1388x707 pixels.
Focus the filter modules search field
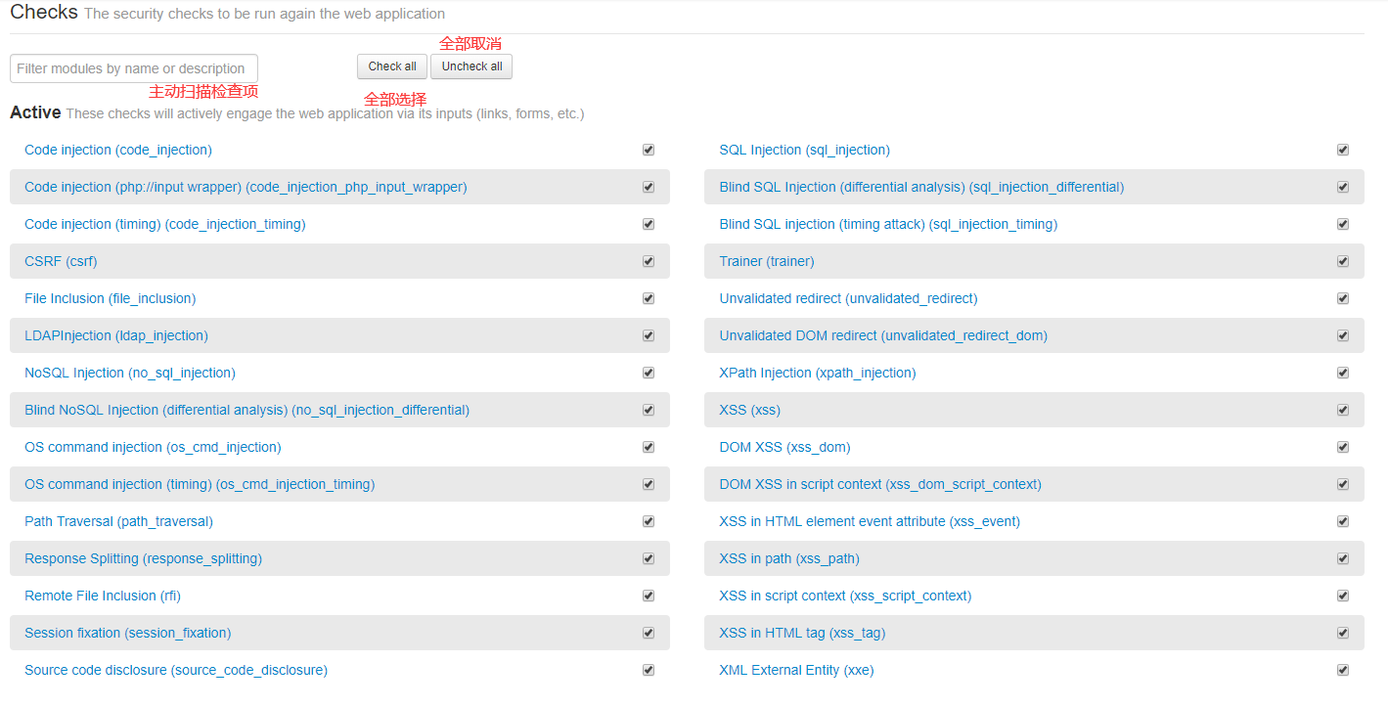coord(134,68)
